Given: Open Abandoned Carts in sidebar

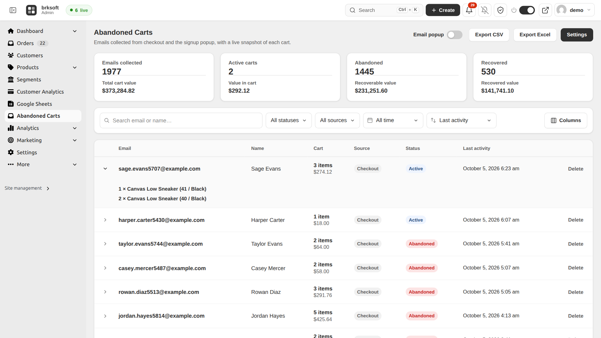Looking at the screenshot, I should tap(43, 116).
